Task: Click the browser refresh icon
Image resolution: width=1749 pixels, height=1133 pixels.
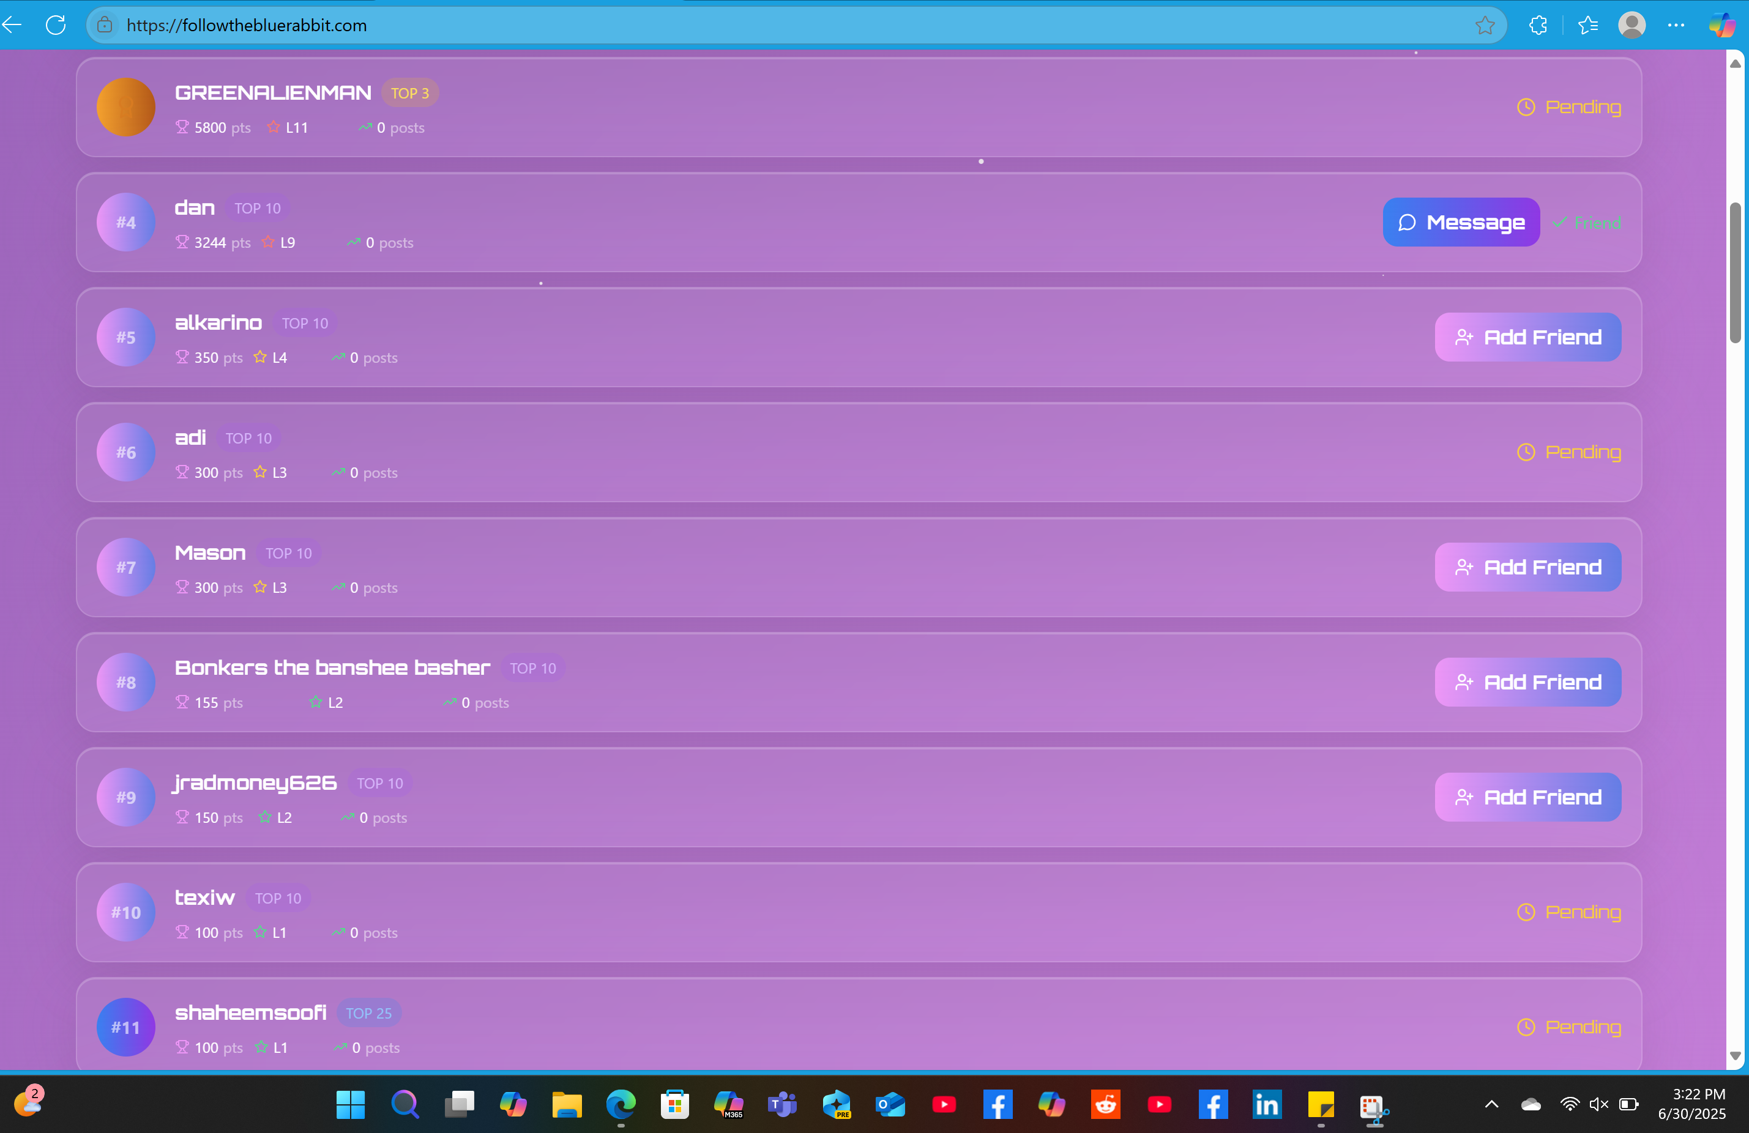Action: point(56,25)
